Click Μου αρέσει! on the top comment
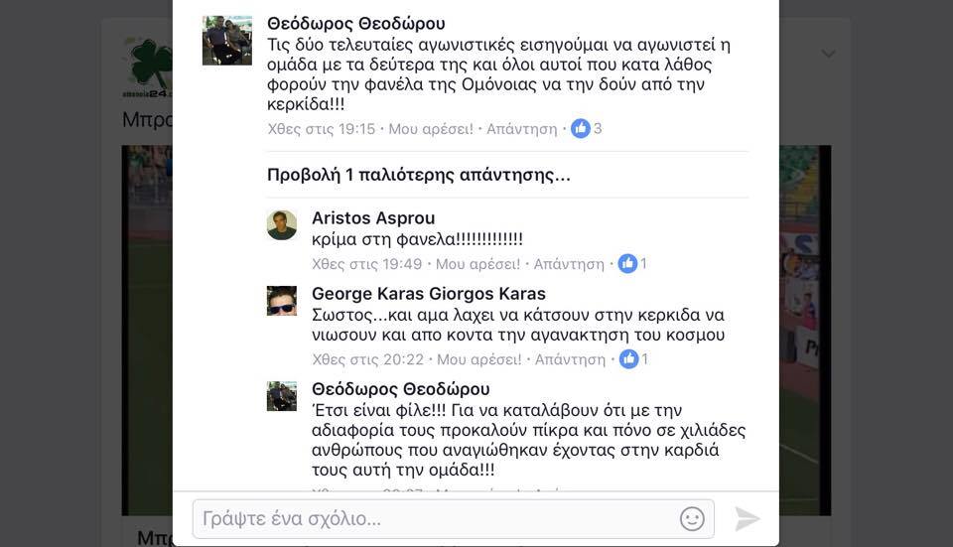The image size is (953, 547). coord(431,129)
